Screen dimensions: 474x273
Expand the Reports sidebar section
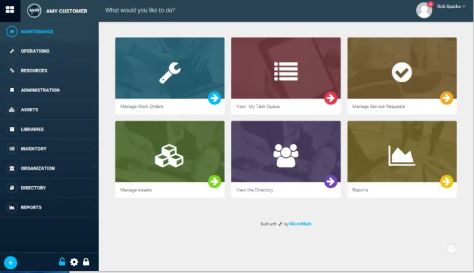pos(31,207)
